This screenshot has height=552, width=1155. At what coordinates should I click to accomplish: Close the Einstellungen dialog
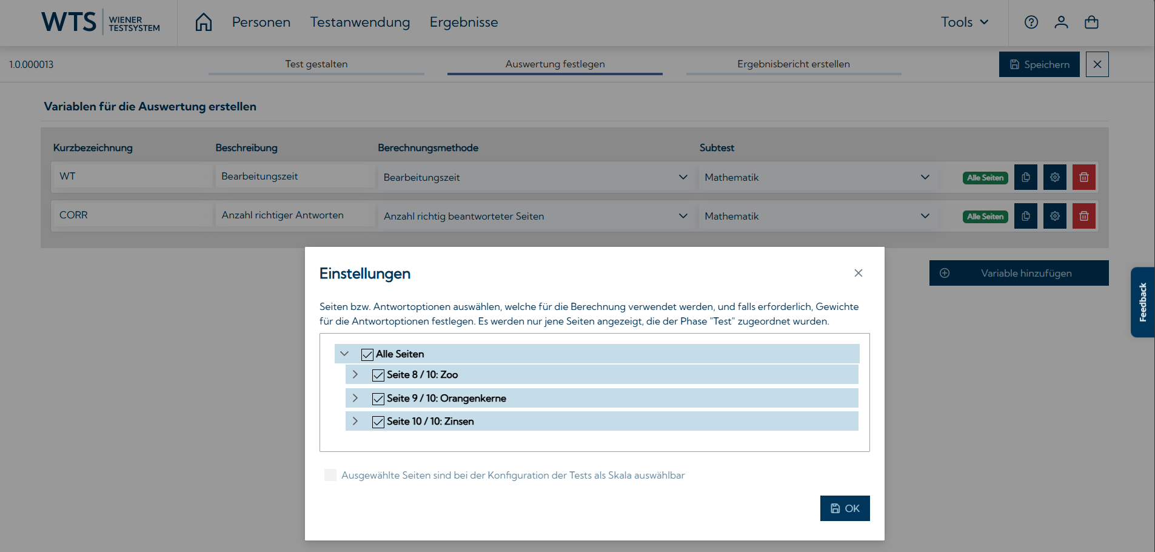(x=858, y=273)
